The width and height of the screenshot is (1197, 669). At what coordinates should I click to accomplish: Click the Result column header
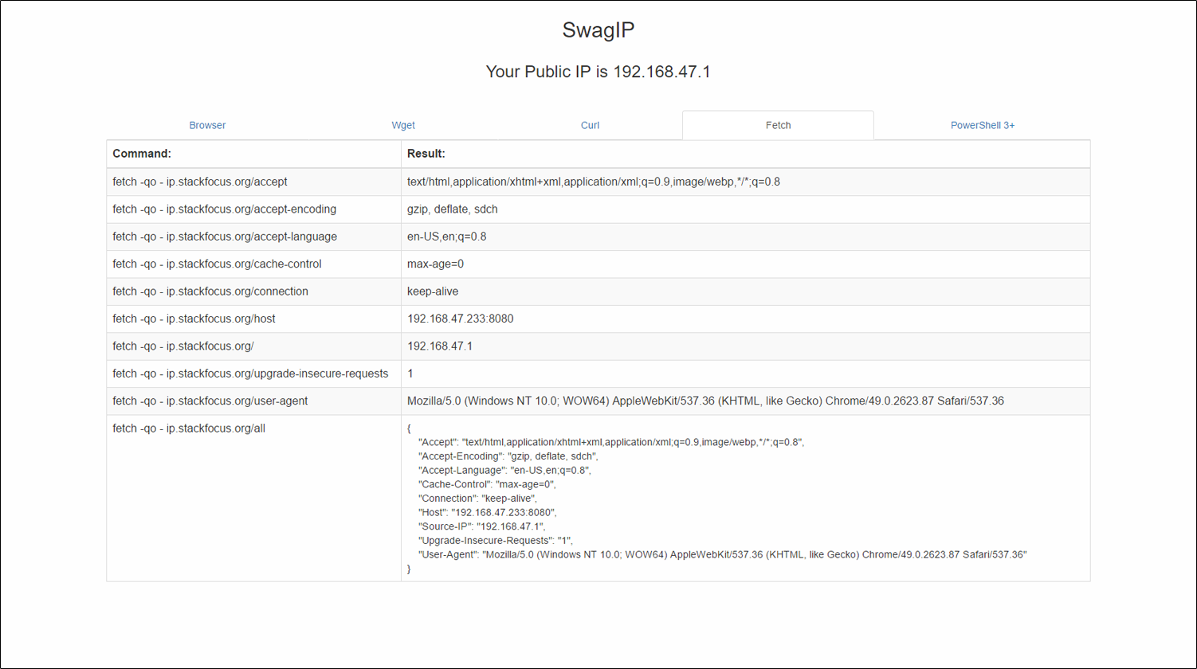[x=426, y=154]
